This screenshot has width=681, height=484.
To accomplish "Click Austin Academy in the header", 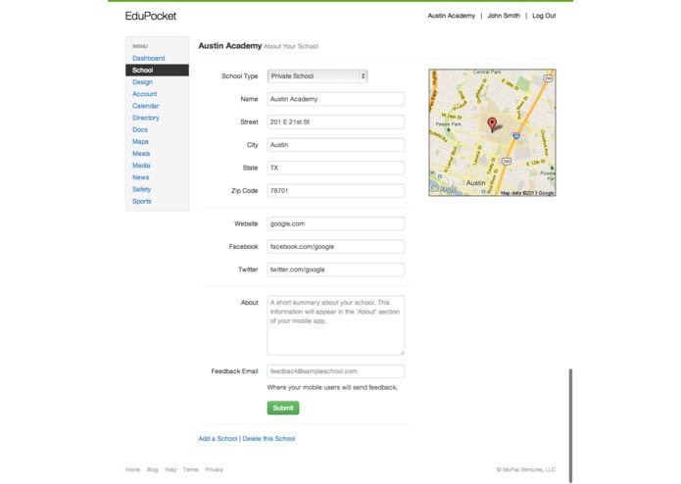I will tap(452, 16).
